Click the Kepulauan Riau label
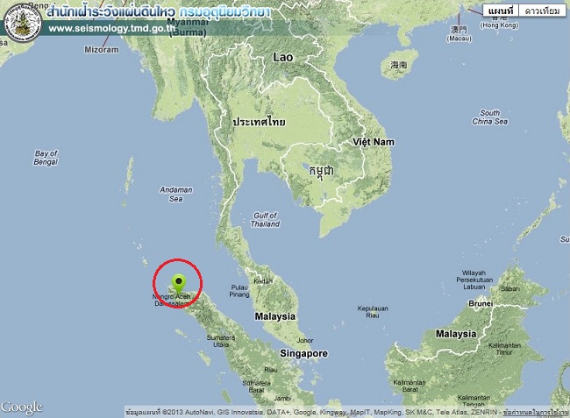The image size is (570, 418). tap(373, 312)
